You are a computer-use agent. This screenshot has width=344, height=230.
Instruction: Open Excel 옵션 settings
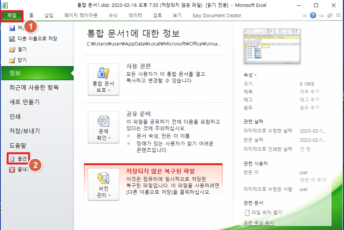click(x=18, y=159)
